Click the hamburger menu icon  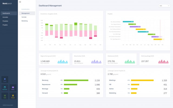(x=20, y=2)
